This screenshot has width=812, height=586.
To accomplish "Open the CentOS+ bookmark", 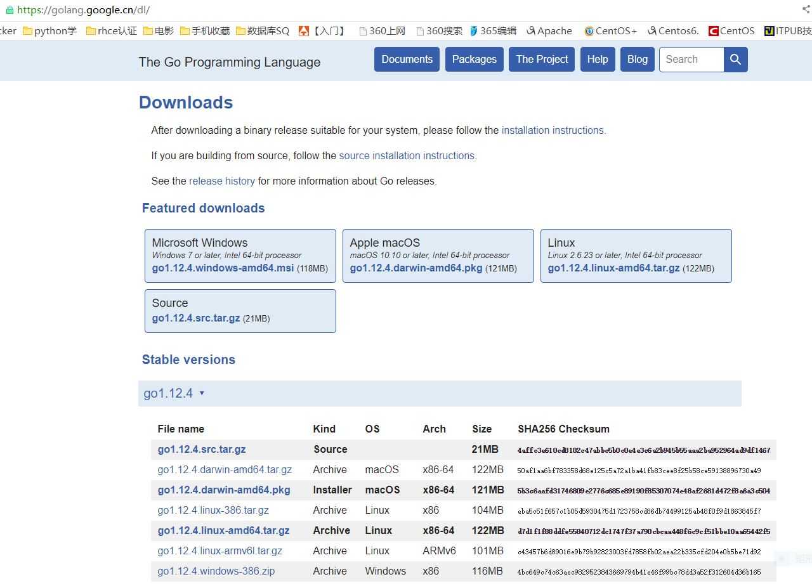I will (611, 30).
